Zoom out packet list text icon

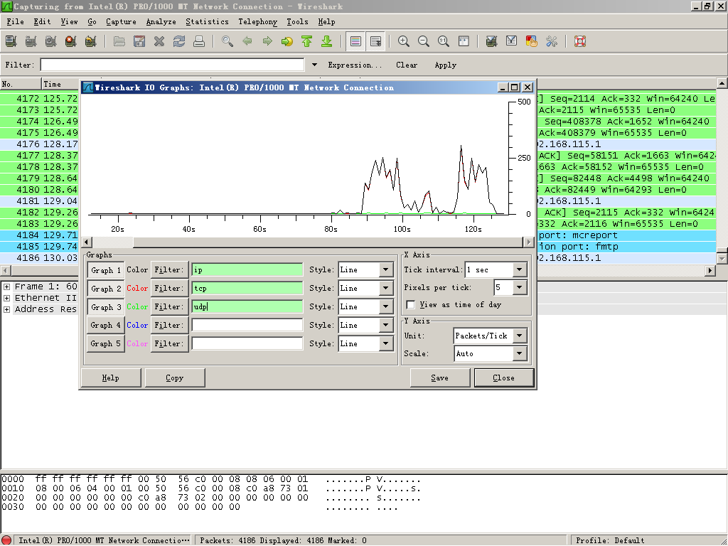coord(424,41)
